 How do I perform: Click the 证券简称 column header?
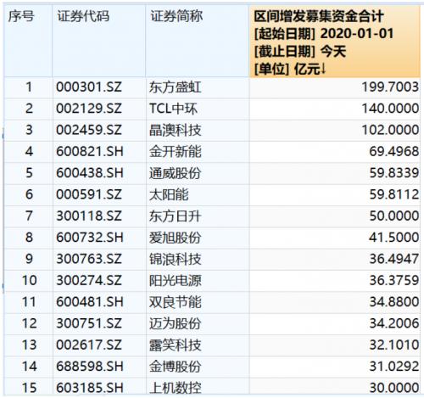click(176, 16)
